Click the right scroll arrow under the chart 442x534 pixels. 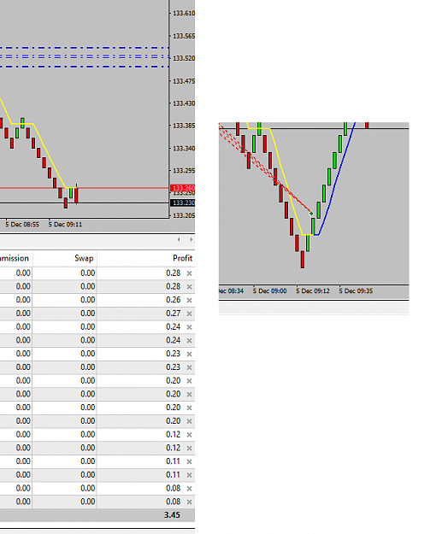(191, 239)
